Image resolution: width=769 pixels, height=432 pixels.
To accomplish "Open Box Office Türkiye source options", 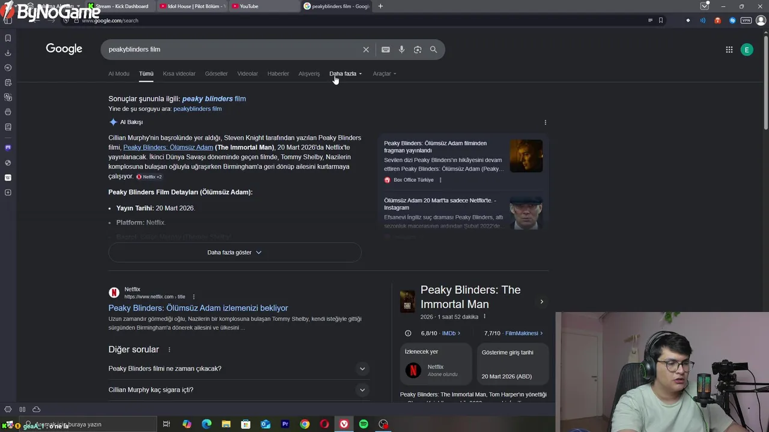I will 440,180.
